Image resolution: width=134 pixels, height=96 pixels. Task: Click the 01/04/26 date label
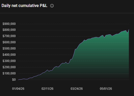[18, 89]
